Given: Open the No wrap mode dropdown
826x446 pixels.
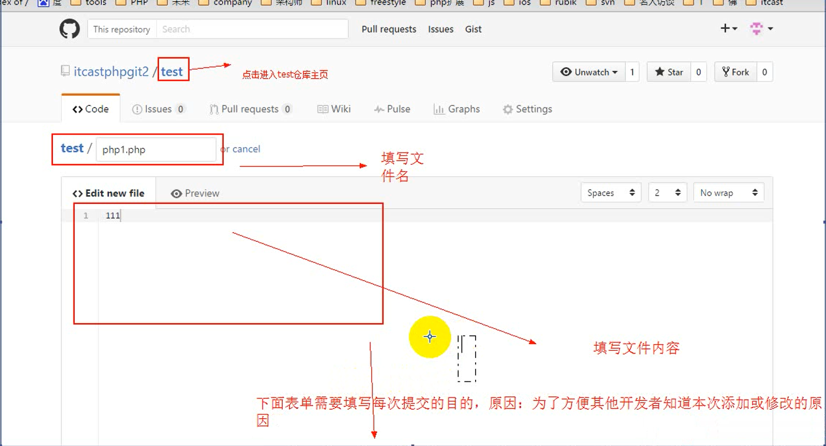Looking at the screenshot, I should (x=729, y=193).
